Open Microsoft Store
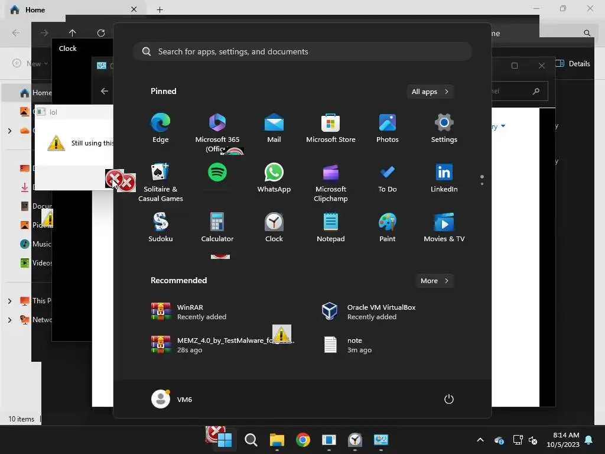The height and width of the screenshot is (454, 605). pos(331,128)
